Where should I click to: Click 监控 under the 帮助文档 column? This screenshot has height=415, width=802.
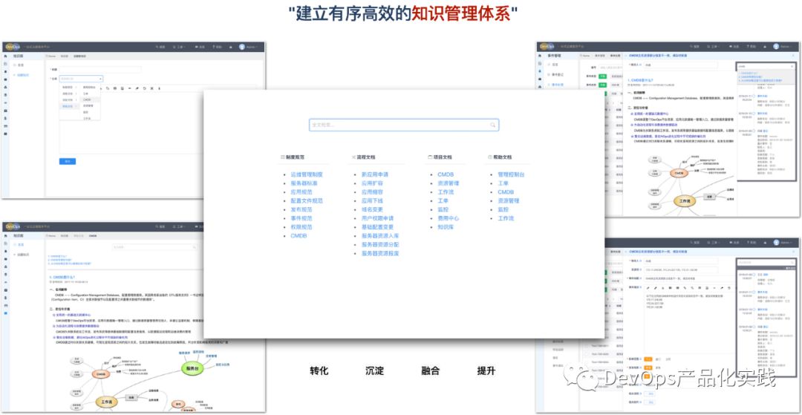tap(503, 209)
